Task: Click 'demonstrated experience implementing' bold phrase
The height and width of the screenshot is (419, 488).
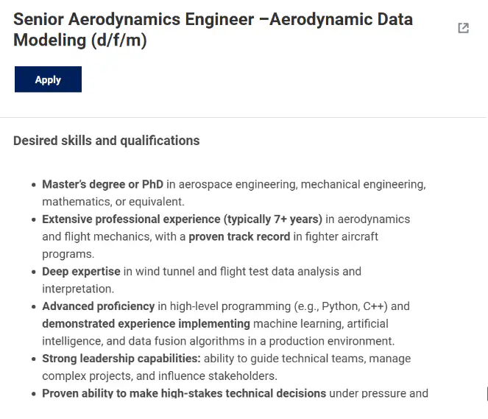Action: click(146, 324)
